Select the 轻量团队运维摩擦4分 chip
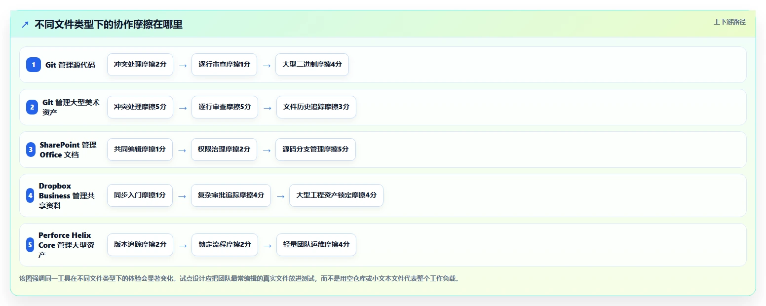 coord(316,245)
